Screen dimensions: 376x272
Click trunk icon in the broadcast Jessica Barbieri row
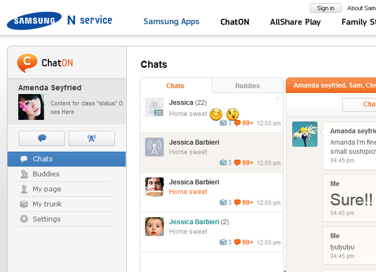click(x=223, y=163)
